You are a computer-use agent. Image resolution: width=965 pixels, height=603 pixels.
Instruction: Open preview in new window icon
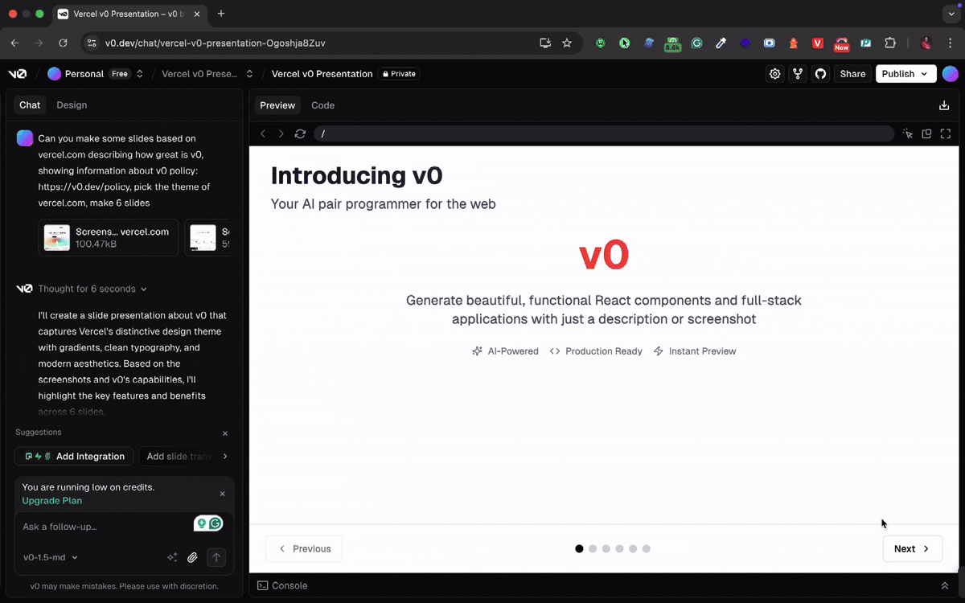click(x=926, y=133)
